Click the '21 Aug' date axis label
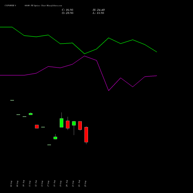This screenshot has width=193, height=193. click(73, 183)
